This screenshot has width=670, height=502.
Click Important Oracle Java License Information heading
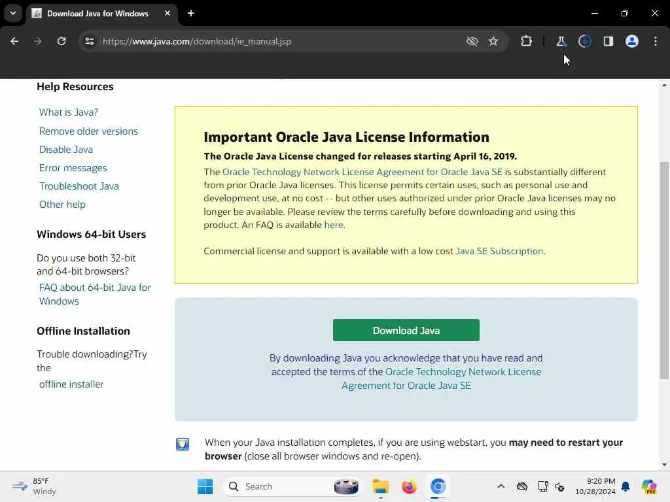347,137
